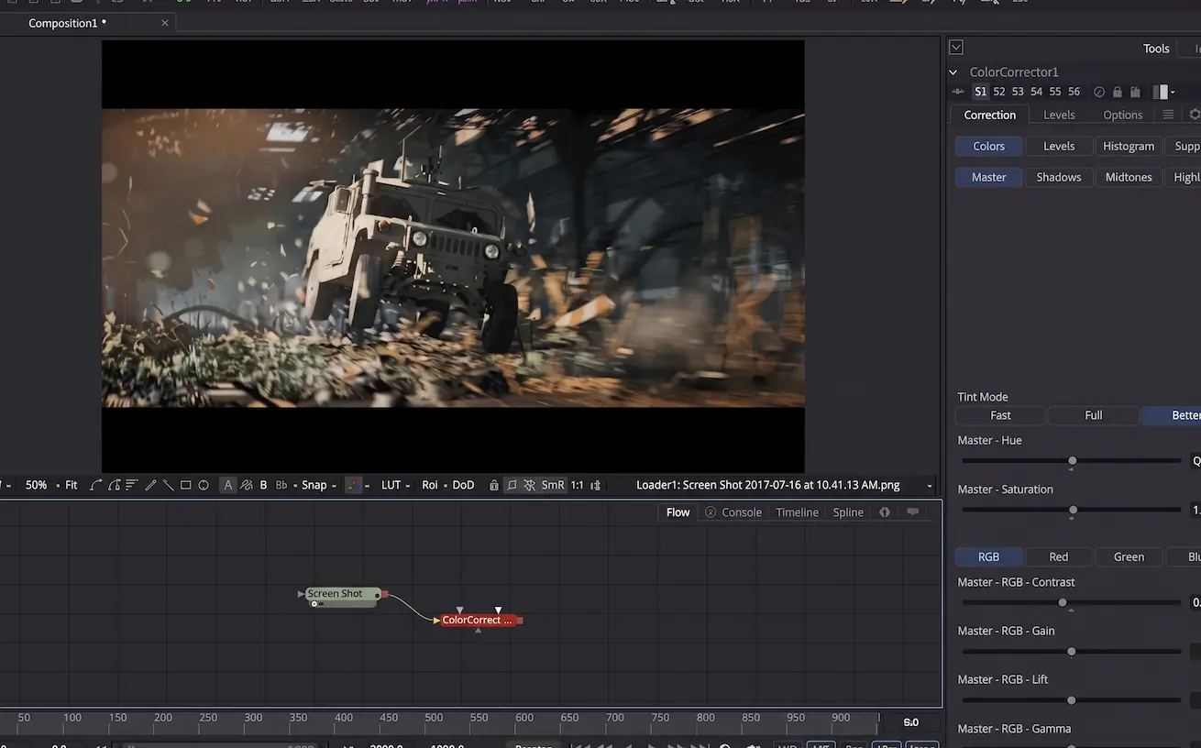Select the ColorCorrect node in flow
This screenshot has width=1201, height=748.
pos(477,621)
